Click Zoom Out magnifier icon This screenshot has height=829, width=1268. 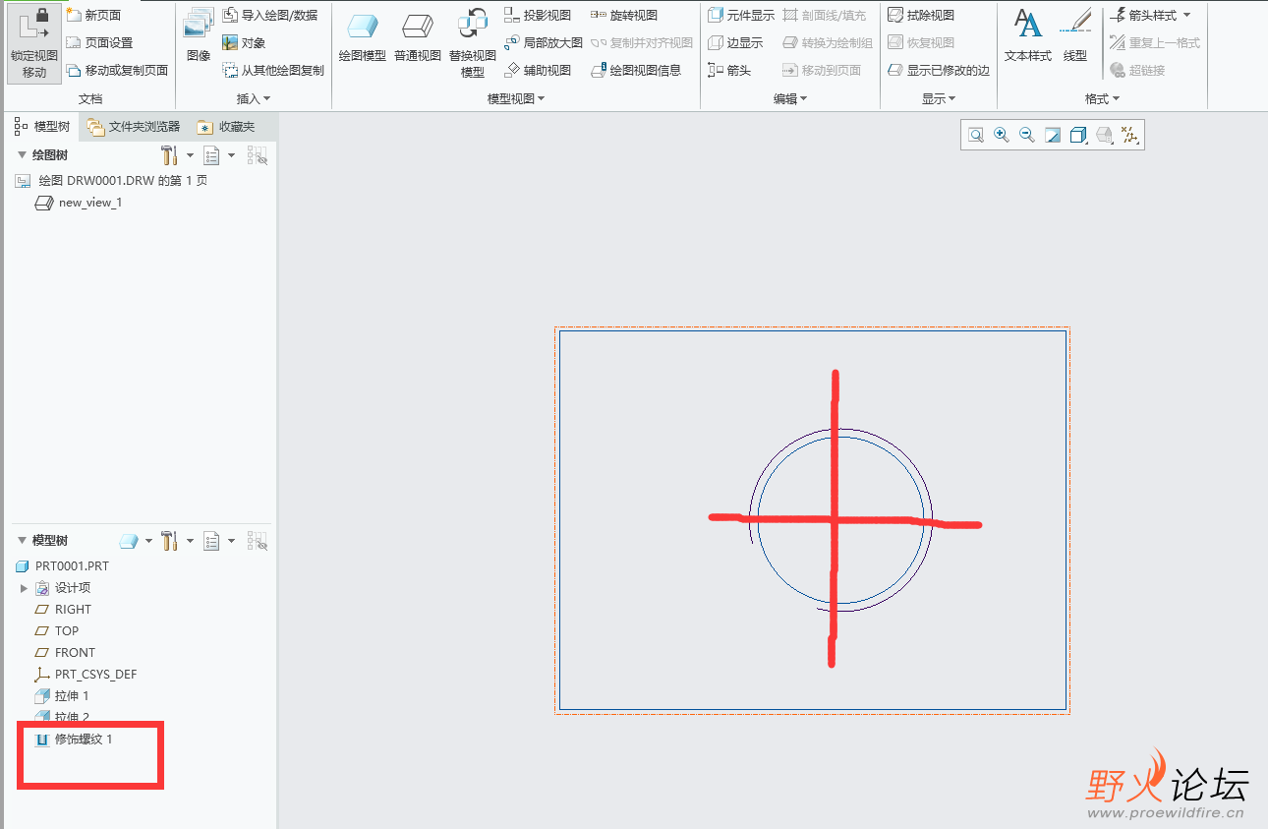1027,136
